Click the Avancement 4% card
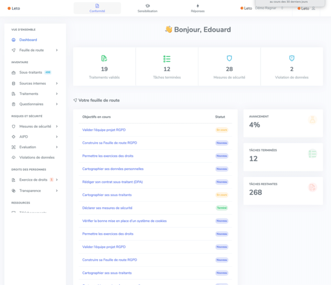The width and height of the screenshot is (331, 285). [x=283, y=123]
